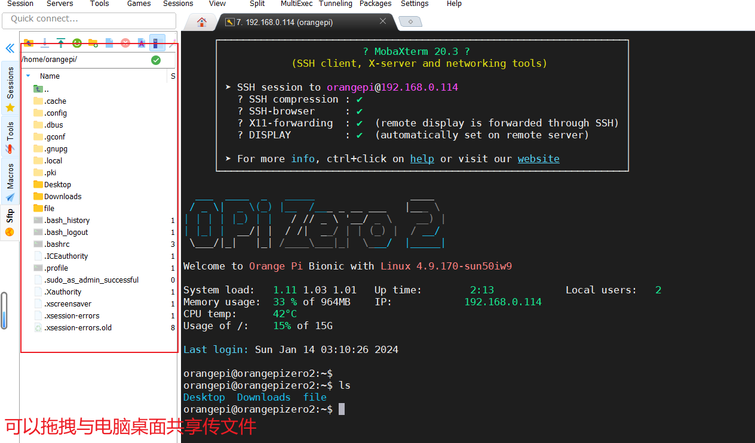Click the download selected files icon
Viewport: 755px width, 443px height.
click(45, 43)
